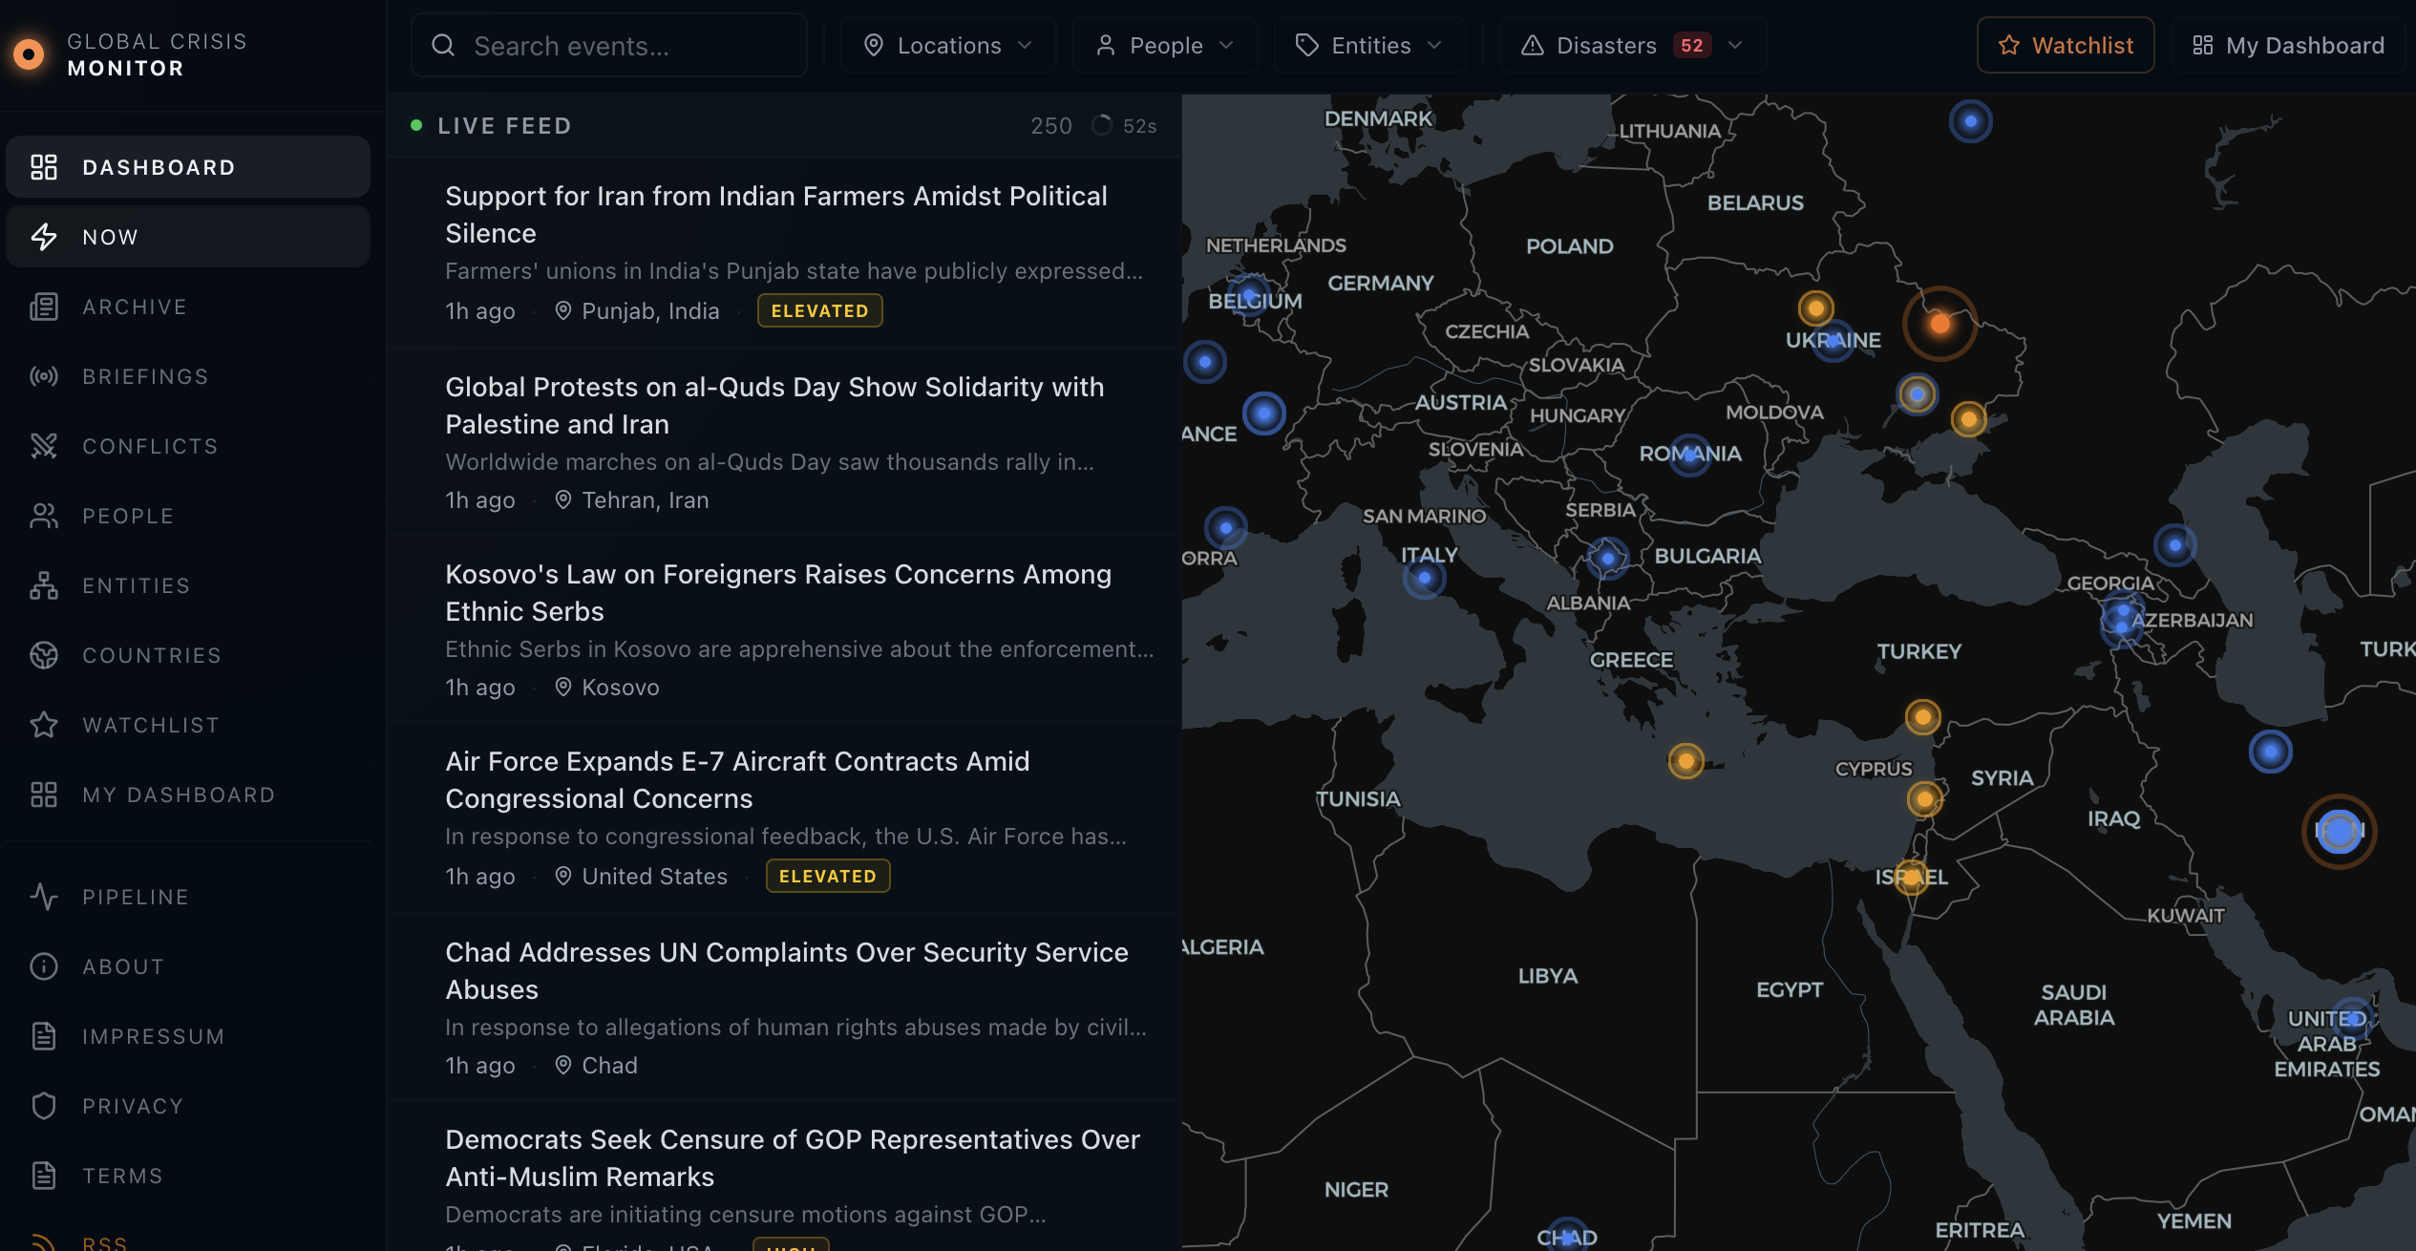The width and height of the screenshot is (2416, 1251).
Task: Click the orange alert marker near Ukraine
Action: (1940, 326)
